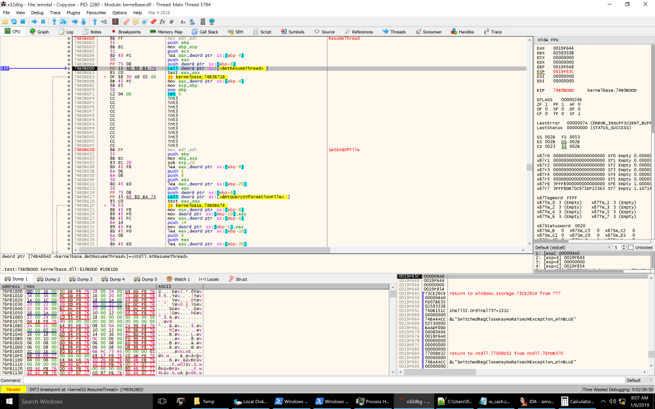Enable the Unlocked checkbox near the arguments view
Image resolution: width=655 pixels, height=409 pixels.
[x=631, y=247]
